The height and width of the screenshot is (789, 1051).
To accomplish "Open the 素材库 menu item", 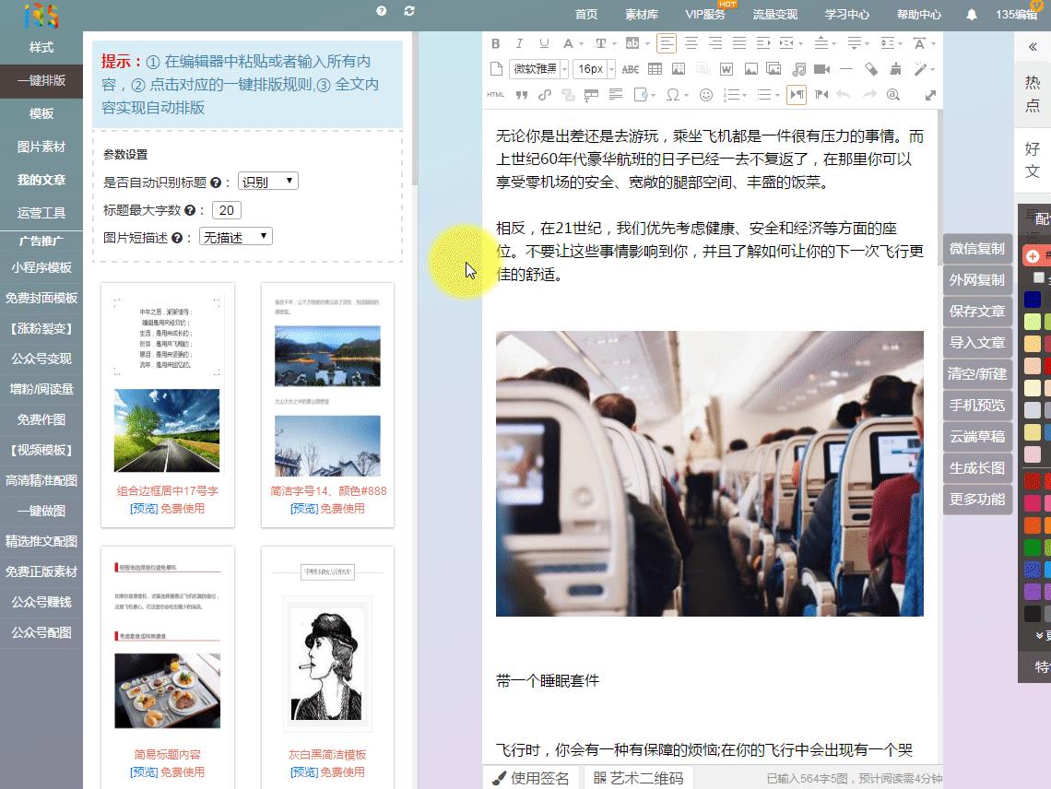I will 643,14.
